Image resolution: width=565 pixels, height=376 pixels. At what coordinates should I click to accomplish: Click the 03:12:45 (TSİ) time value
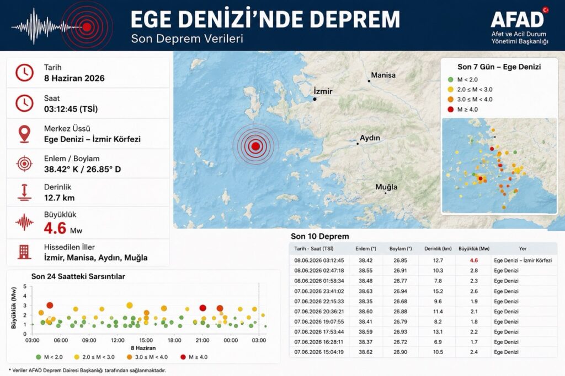pos(71,109)
